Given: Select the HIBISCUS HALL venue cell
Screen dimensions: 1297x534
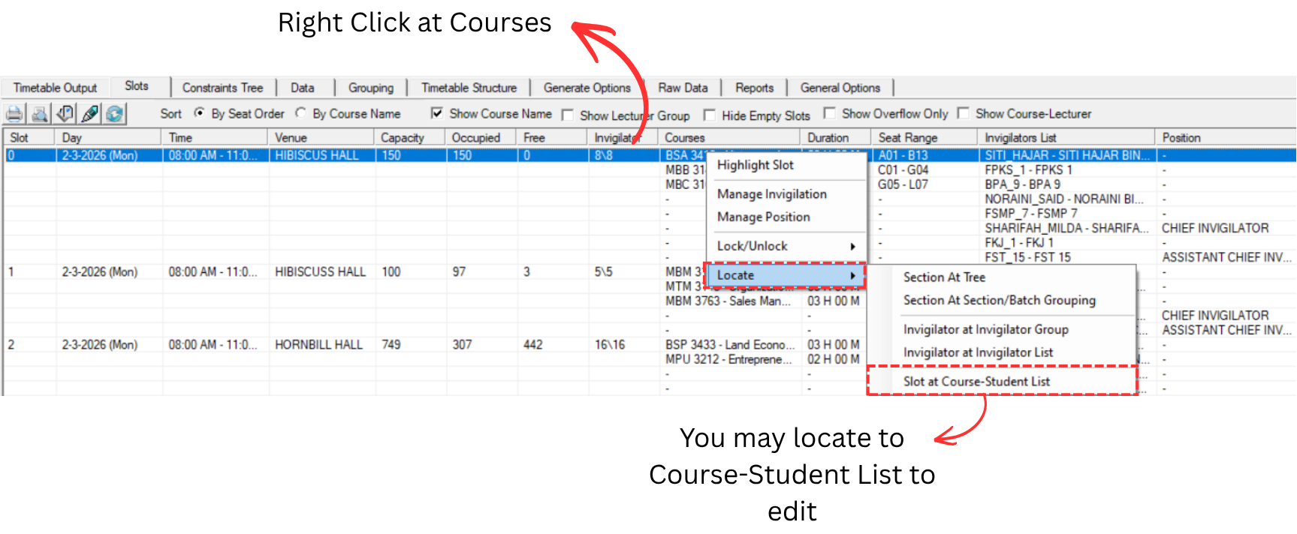Looking at the screenshot, I should tap(322, 155).
